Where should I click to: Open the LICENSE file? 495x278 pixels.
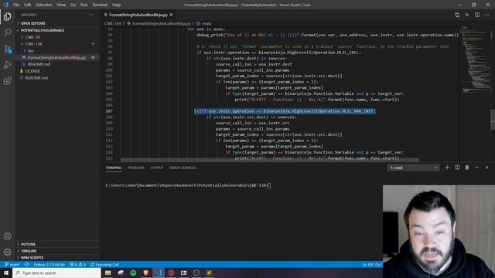click(32, 71)
